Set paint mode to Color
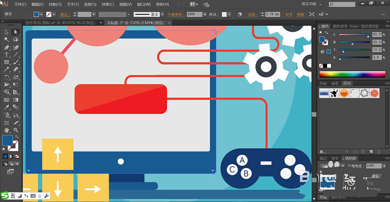This screenshot has height=202, width=390. (x=5, y=156)
